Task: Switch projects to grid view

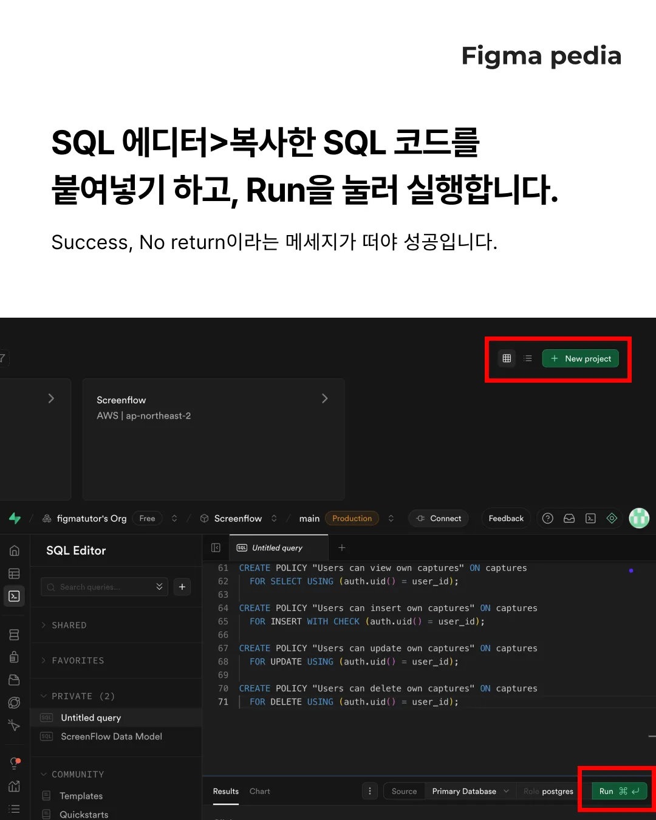Action: pyautogui.click(x=507, y=358)
